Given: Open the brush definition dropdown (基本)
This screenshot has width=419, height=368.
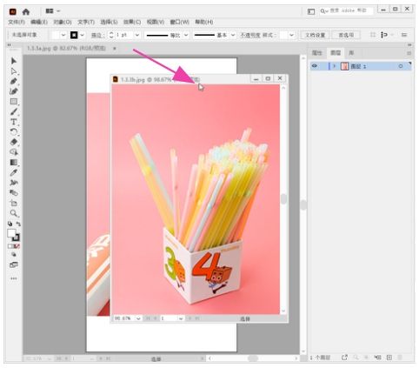Looking at the screenshot, I should (233, 35).
